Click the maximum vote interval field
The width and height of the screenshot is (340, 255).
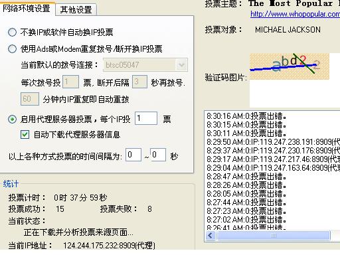point(158,155)
